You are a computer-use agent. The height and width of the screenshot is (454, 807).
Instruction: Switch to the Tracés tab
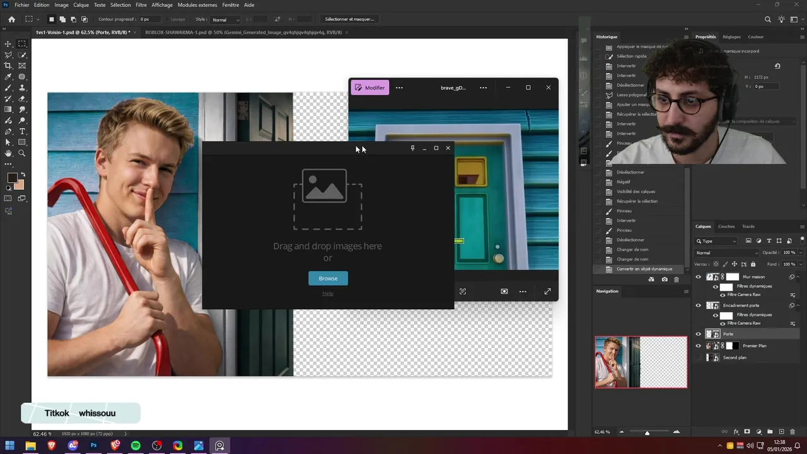748,226
